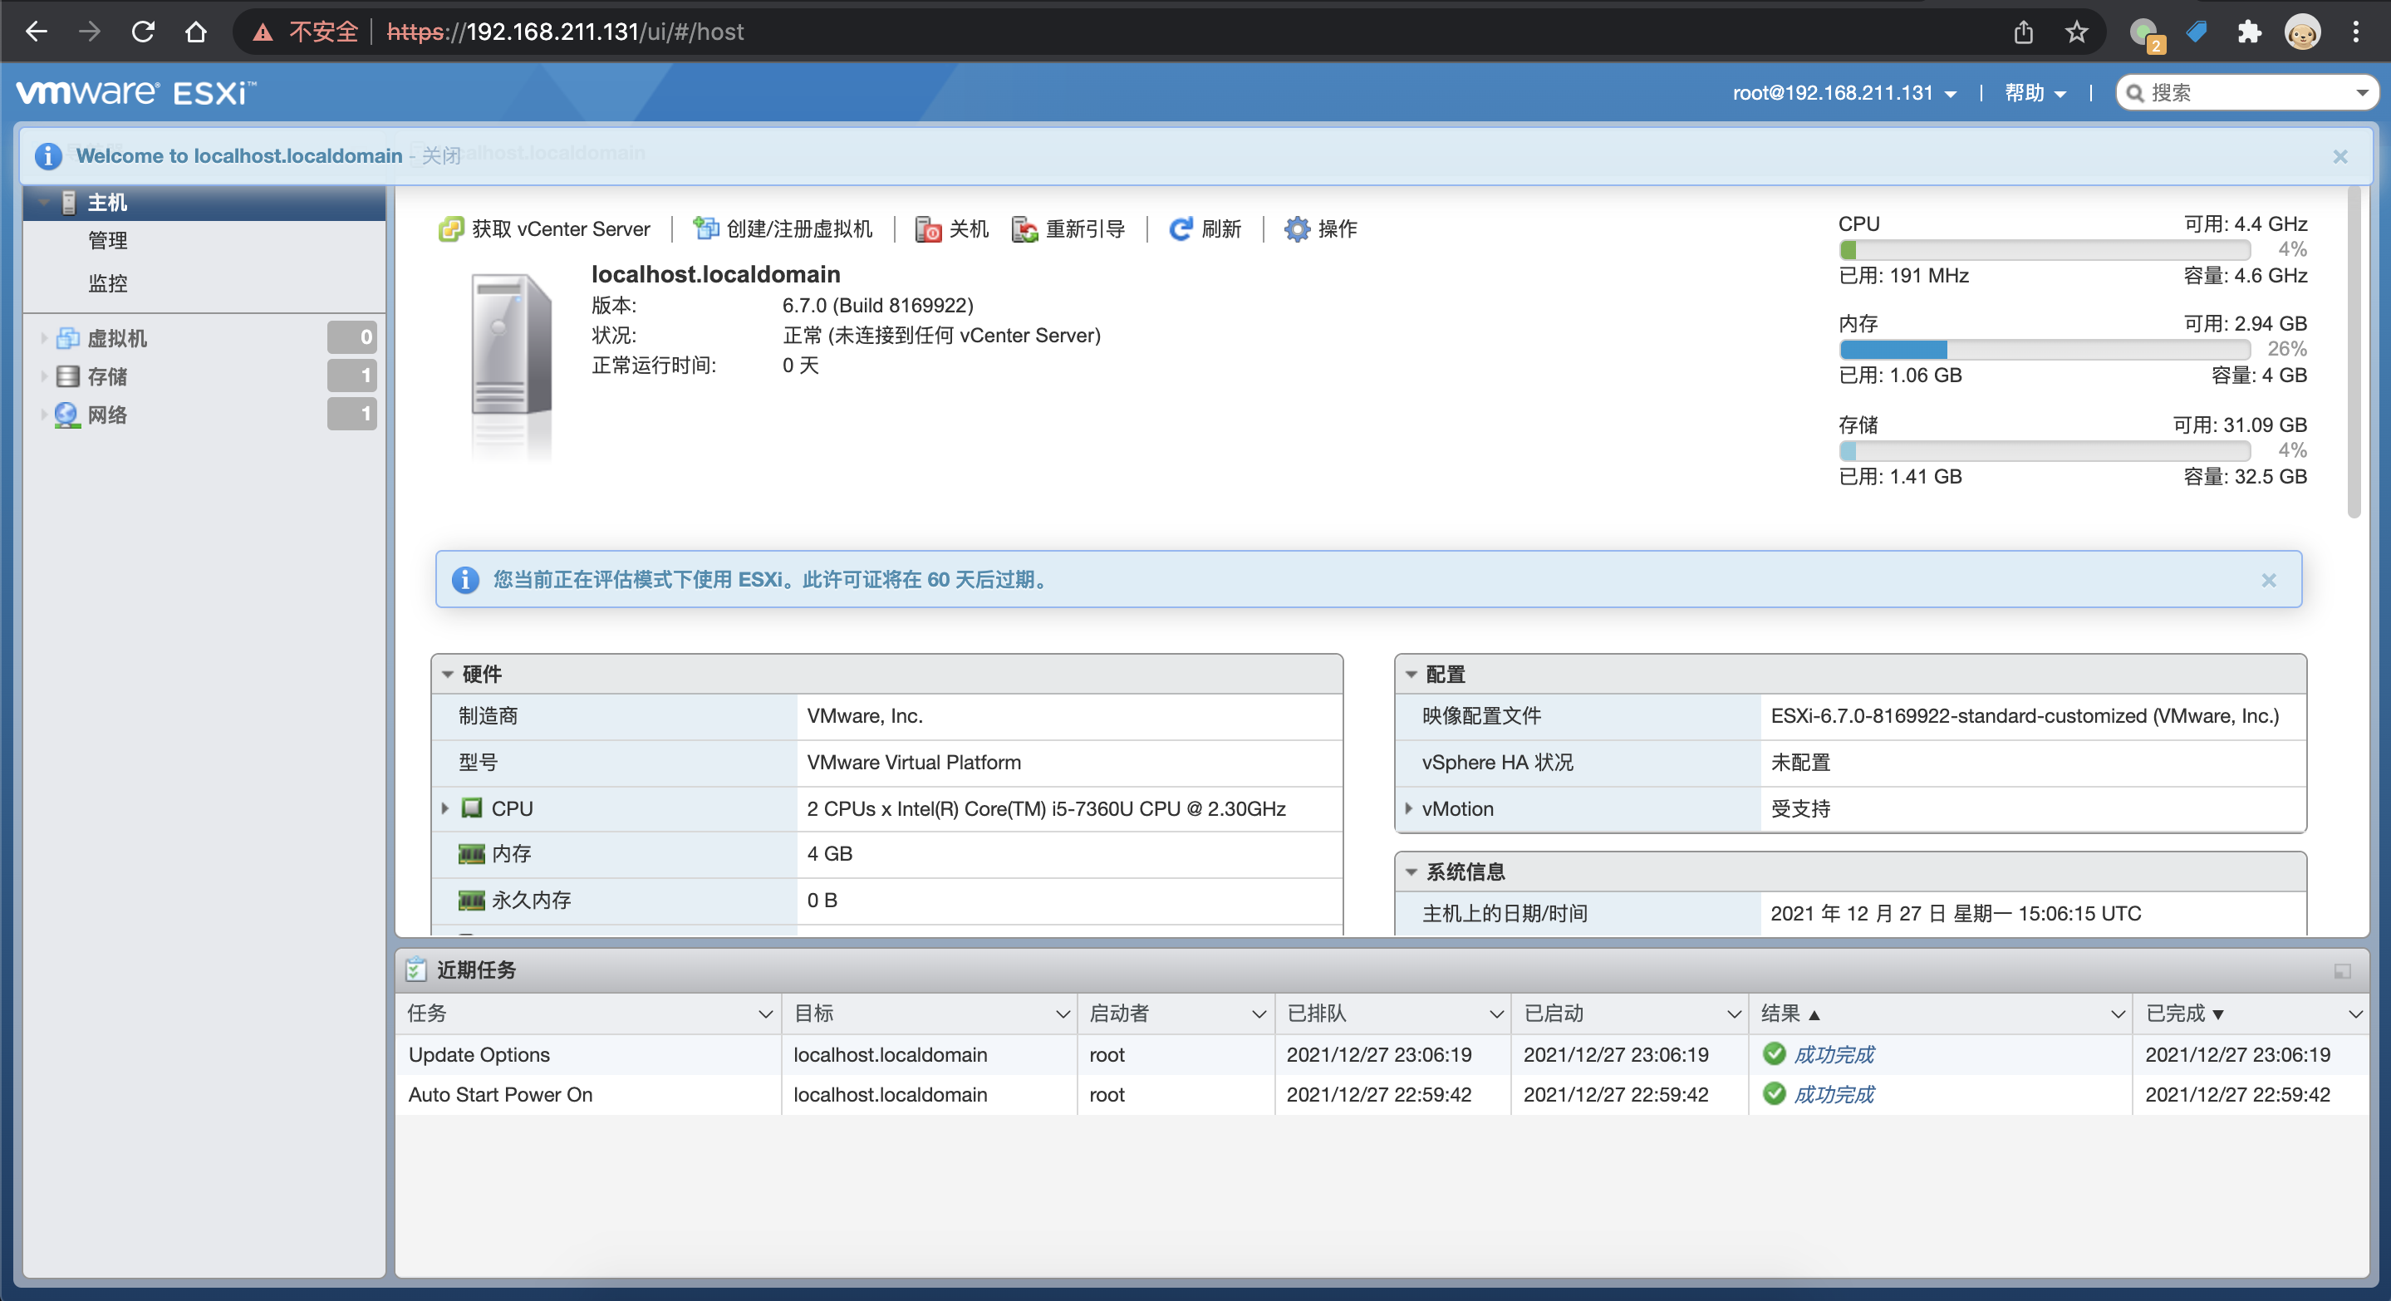Click the 获取 vCenter Server icon
The width and height of the screenshot is (2391, 1301).
(x=451, y=228)
